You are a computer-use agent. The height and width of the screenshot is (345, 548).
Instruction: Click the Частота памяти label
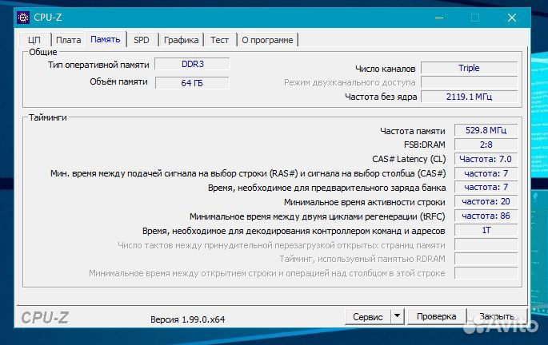tap(413, 131)
